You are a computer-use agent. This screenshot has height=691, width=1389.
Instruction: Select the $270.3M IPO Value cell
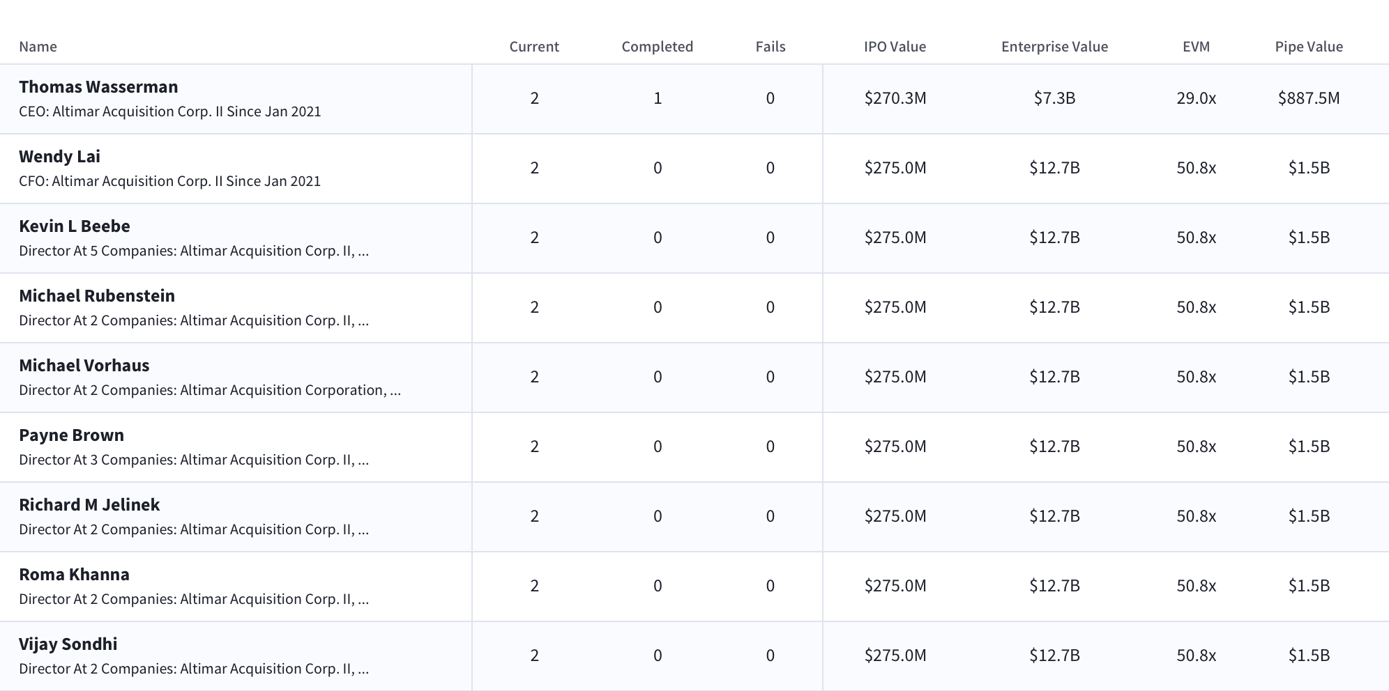pos(895,98)
